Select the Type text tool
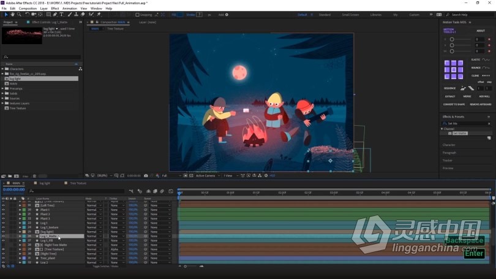Viewport: 496px width, 279px height. (x=62, y=15)
